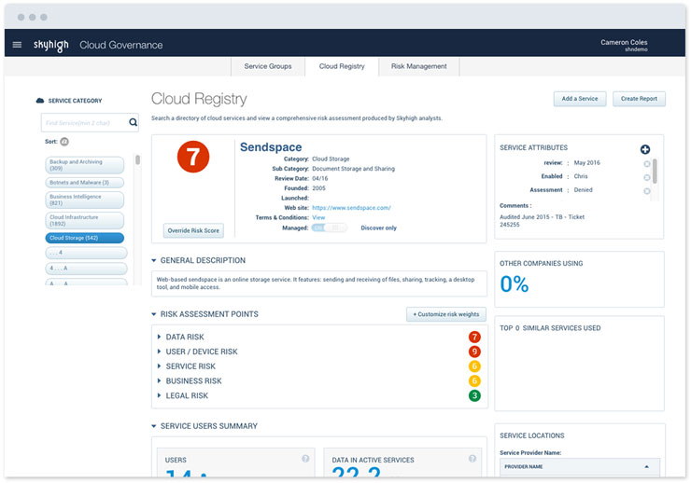This screenshot has height=483, width=691.
Task: Click the Business Risk score badge 6
Action: [474, 381]
